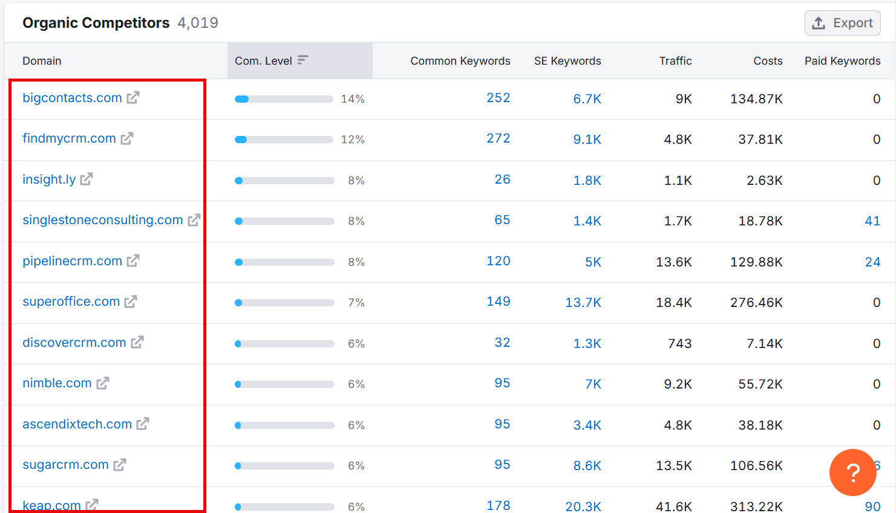The width and height of the screenshot is (896, 513).
Task: Export the Organic Competitors table
Action: tap(843, 23)
